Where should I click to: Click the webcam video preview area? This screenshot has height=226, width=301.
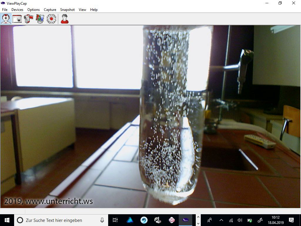(150, 117)
